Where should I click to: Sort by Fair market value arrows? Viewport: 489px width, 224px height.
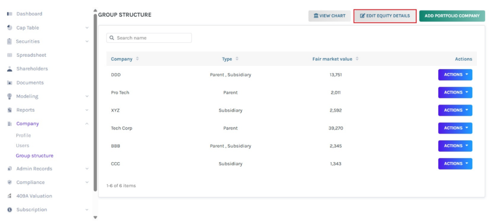coord(357,59)
